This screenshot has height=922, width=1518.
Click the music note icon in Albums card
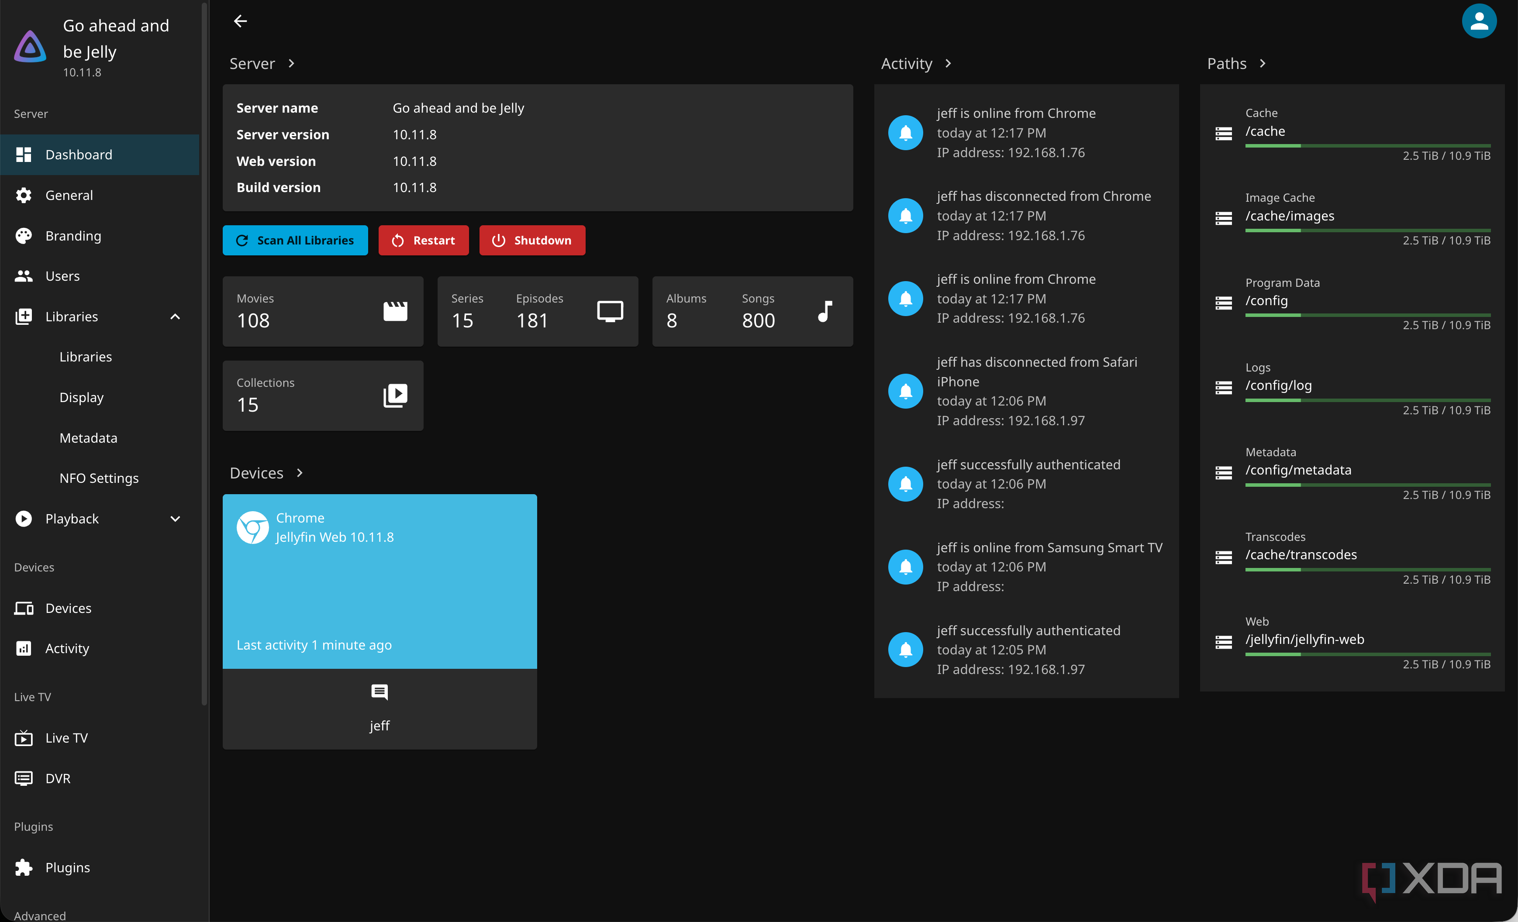coord(825,311)
